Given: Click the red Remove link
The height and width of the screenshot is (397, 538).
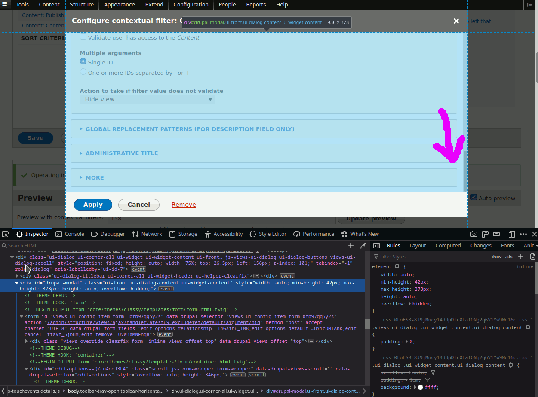Looking at the screenshot, I should (x=184, y=205).
